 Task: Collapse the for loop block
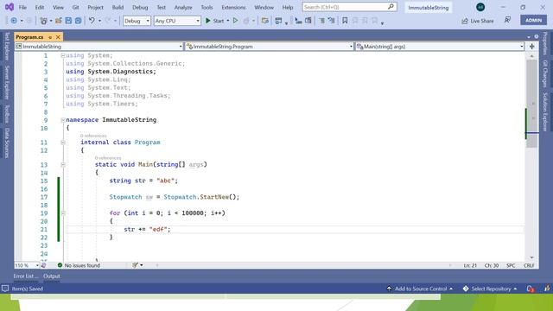(63, 213)
